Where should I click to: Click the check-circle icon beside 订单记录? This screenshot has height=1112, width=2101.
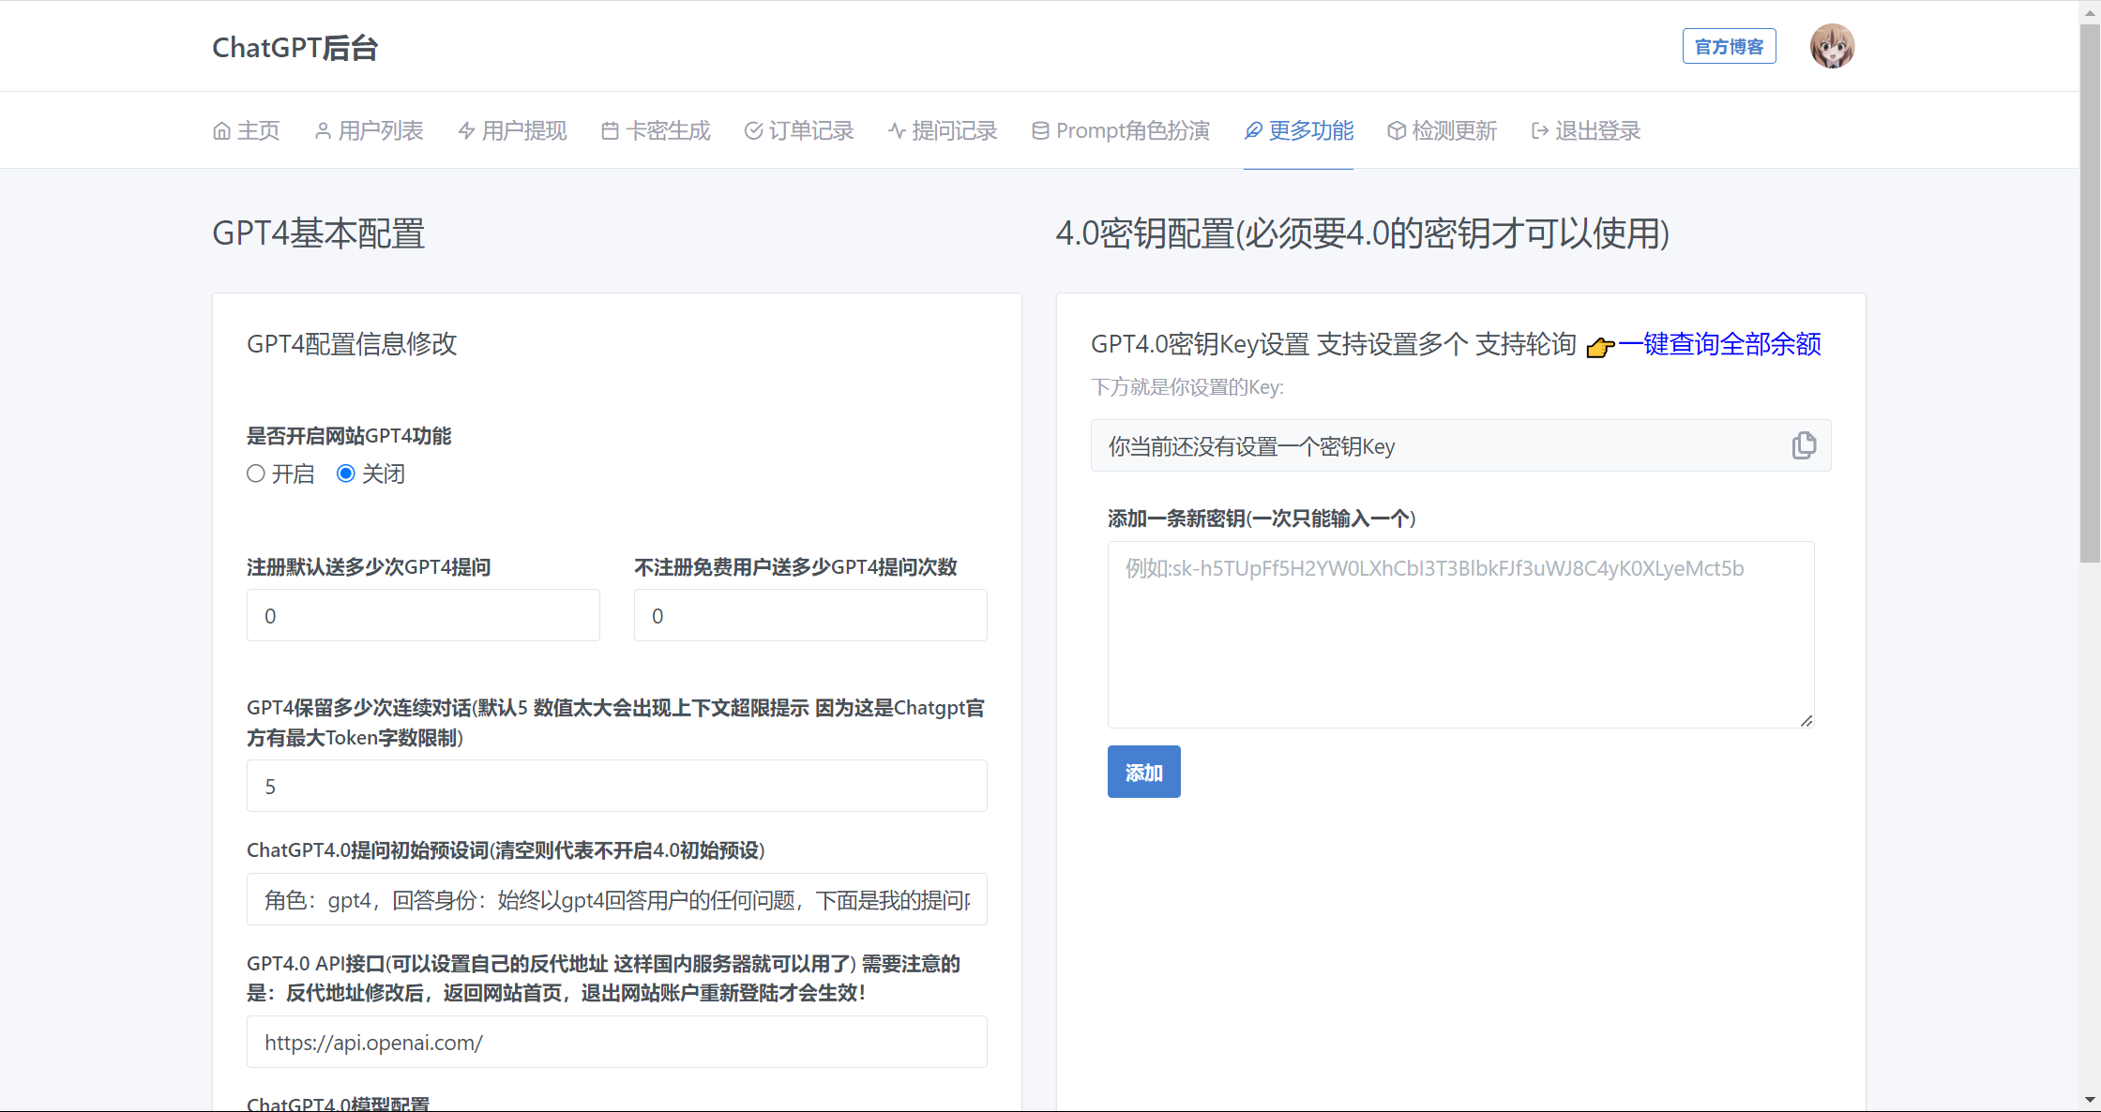pyautogui.click(x=753, y=131)
